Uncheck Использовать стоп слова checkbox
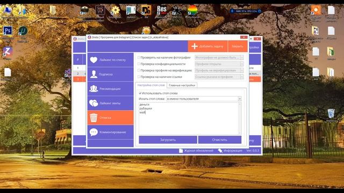Viewport: 344px width, 193px height. 140,93
